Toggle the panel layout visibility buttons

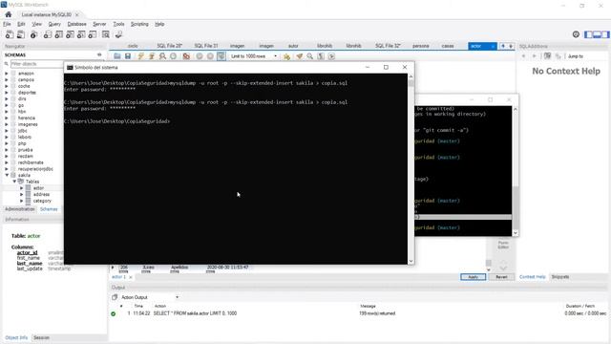[x=597, y=34]
